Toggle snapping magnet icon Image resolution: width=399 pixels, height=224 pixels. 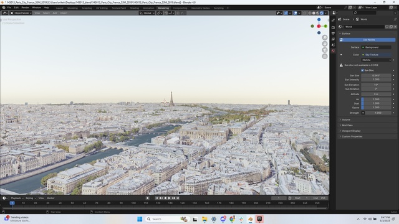[x=166, y=13]
